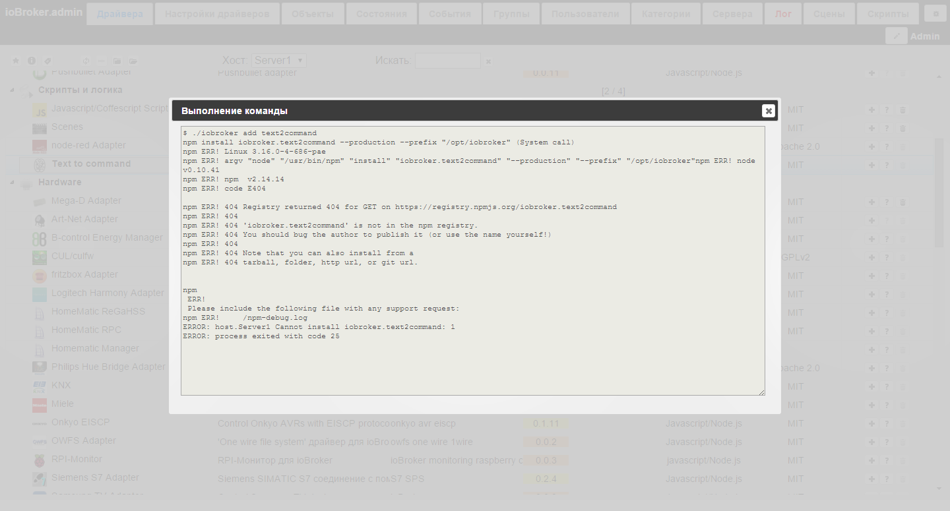Add instance in RPI-Monitor row

(871, 460)
